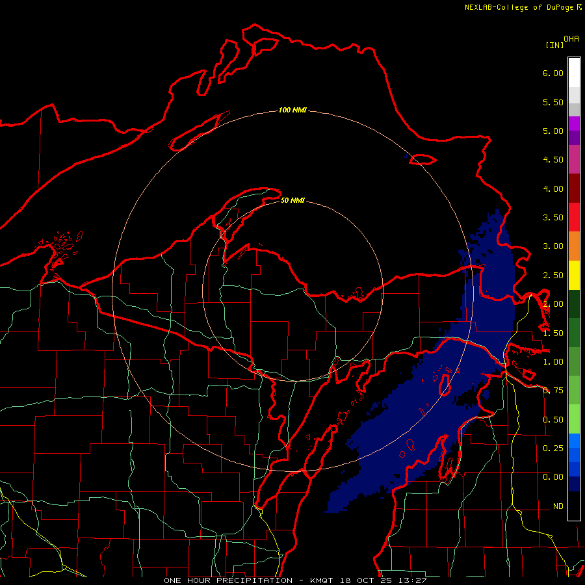The width and height of the screenshot is (585, 585).
Task: Click the 6.00 legend value
Action: click(x=553, y=73)
